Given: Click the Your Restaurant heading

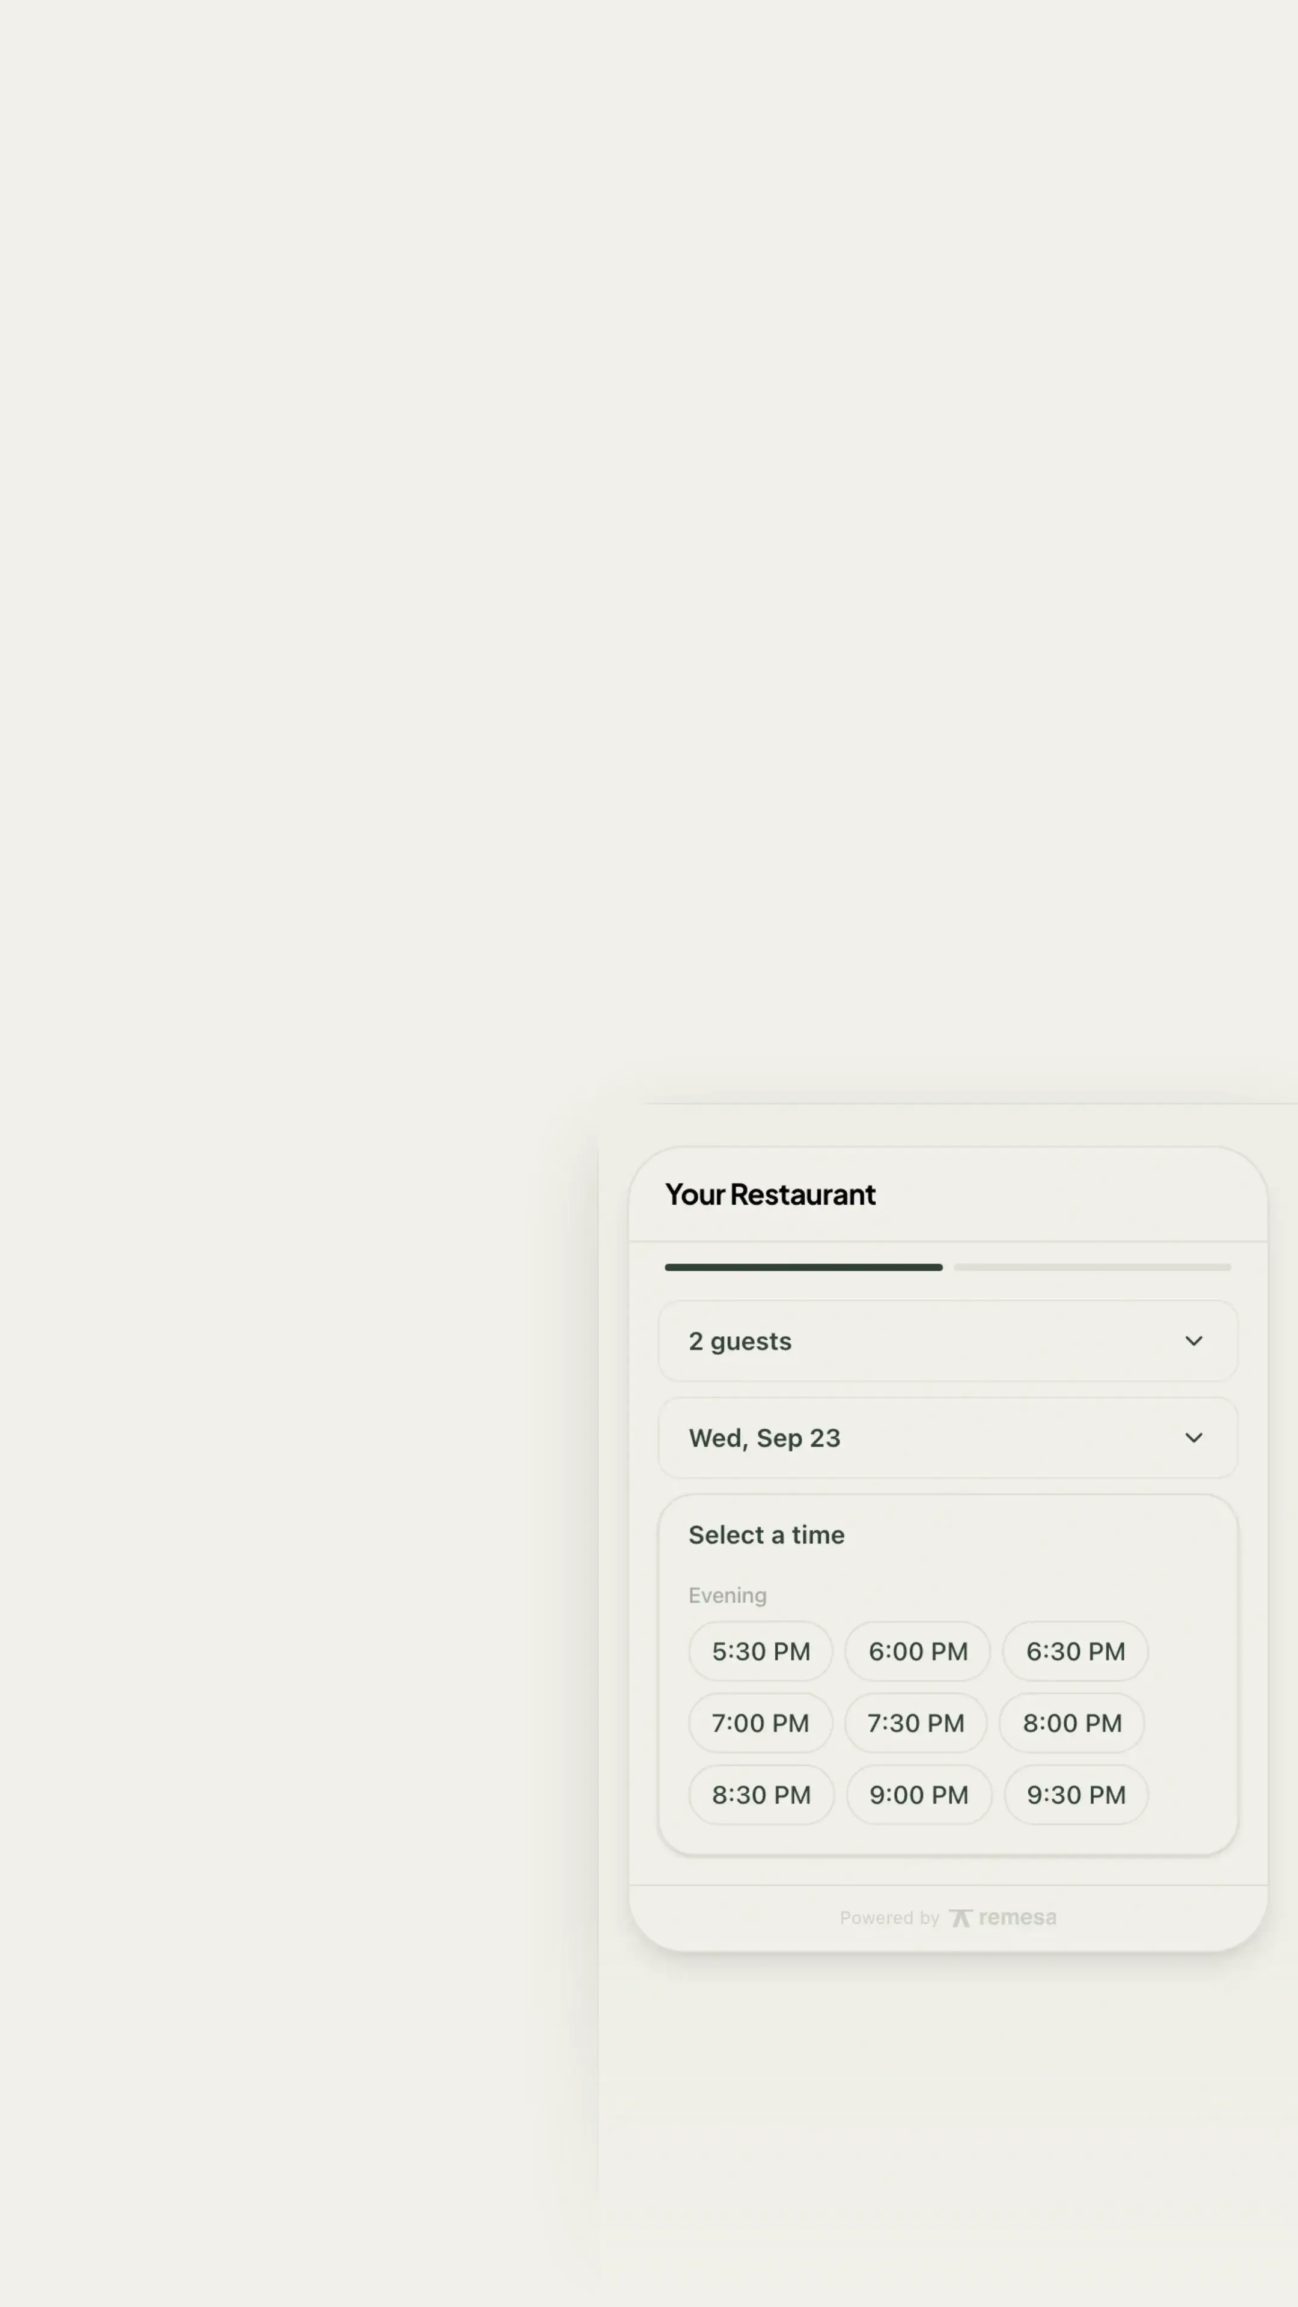Looking at the screenshot, I should pos(770,1194).
